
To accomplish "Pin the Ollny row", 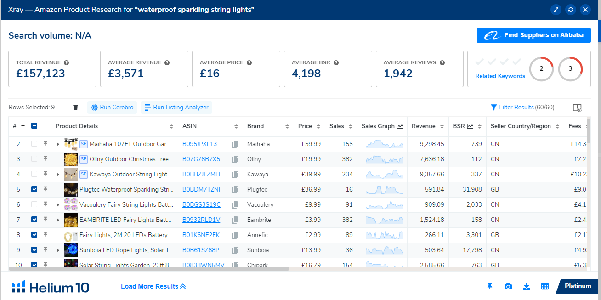I will (x=45, y=159).
